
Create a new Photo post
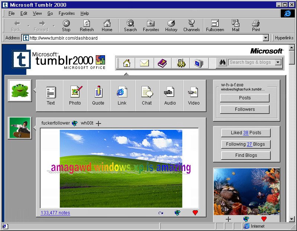[75, 96]
